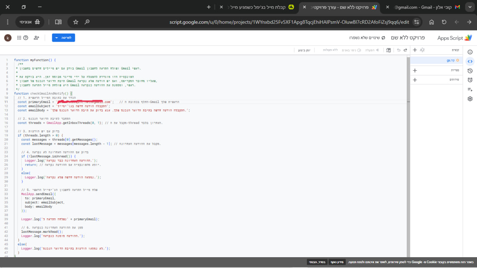Close the Gmail browser tab
Image resolution: width=477 pixels, height=268 pixels.
click(388, 7)
